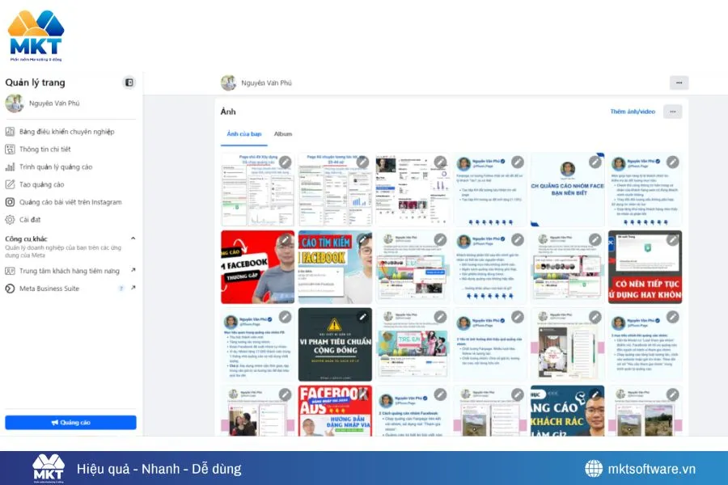Click the blue Quảng cáo button

(71, 422)
